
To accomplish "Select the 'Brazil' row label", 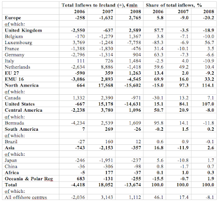I will coord(11,142).
